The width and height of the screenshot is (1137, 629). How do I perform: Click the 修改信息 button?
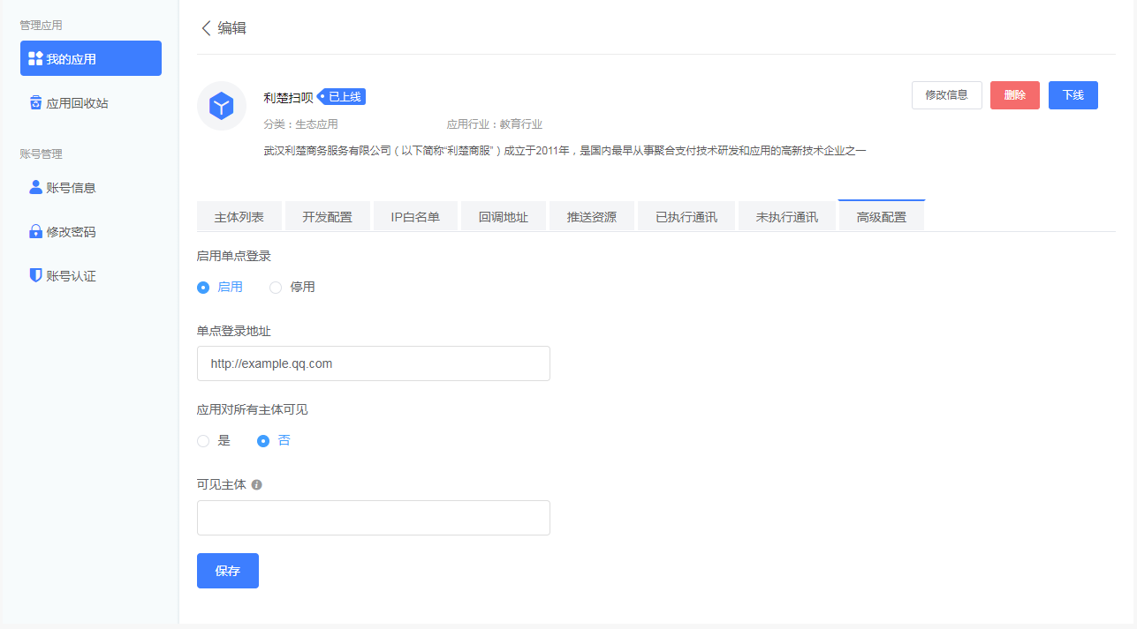pos(946,94)
